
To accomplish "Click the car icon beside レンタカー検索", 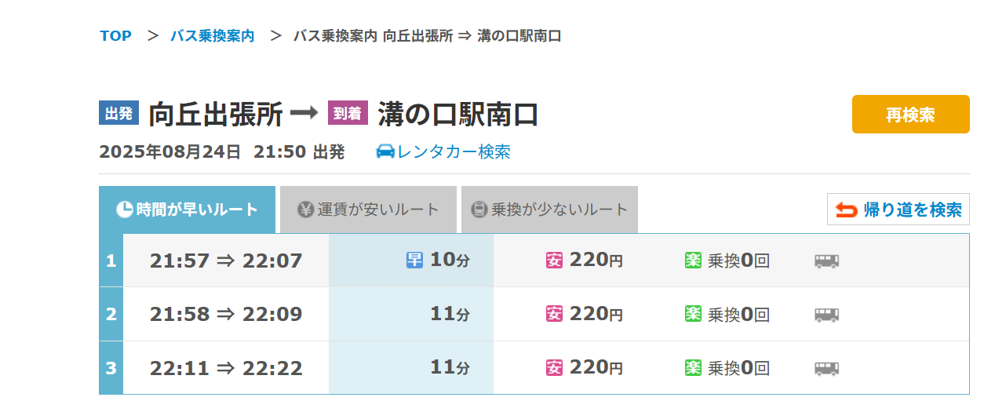I will pyautogui.click(x=385, y=151).
